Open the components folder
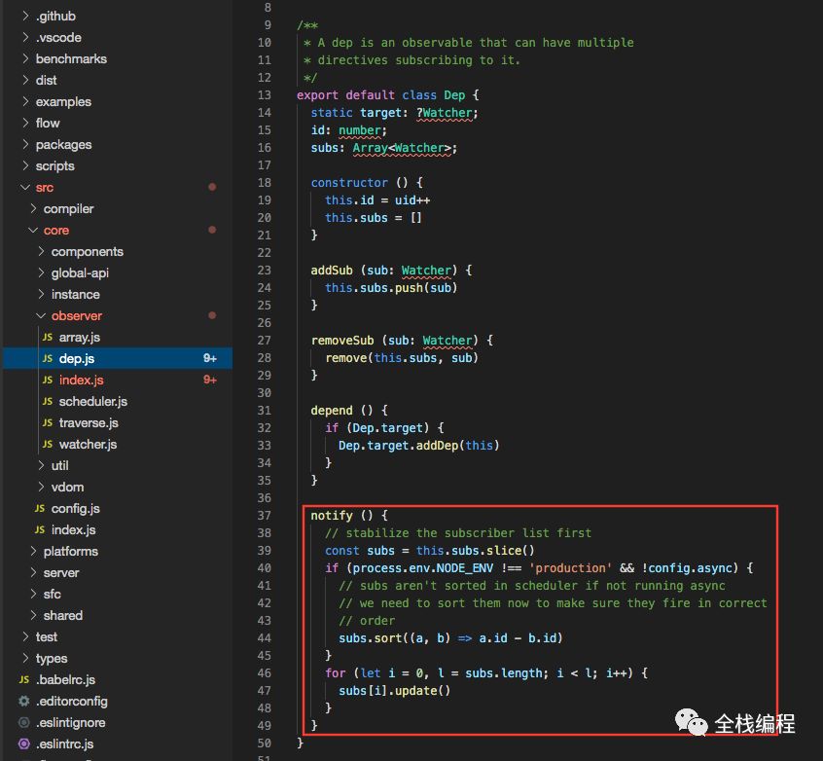823x761 pixels. [x=88, y=252]
